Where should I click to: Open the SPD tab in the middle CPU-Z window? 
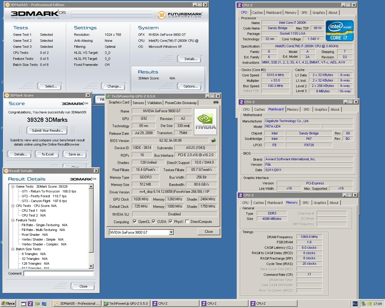point(306,109)
